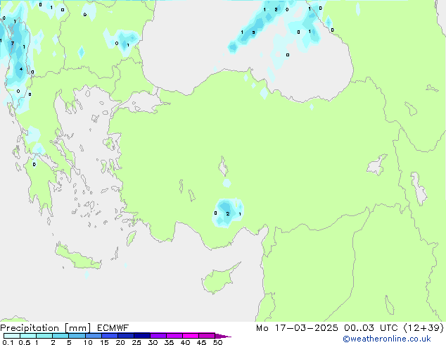Click the '35' legend scale label
The image size is (446, 345).
click(x=169, y=342)
